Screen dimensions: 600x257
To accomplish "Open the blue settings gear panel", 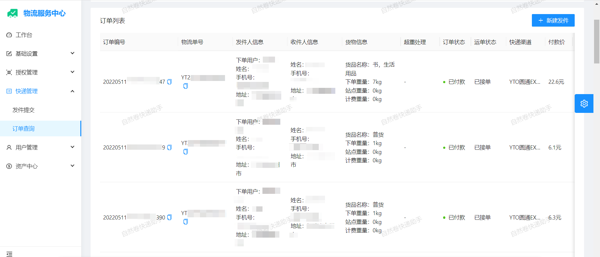I will 584,103.
